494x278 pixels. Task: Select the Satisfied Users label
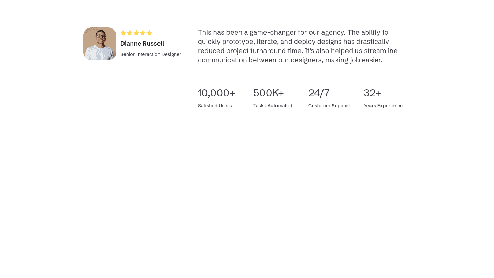[x=215, y=106]
